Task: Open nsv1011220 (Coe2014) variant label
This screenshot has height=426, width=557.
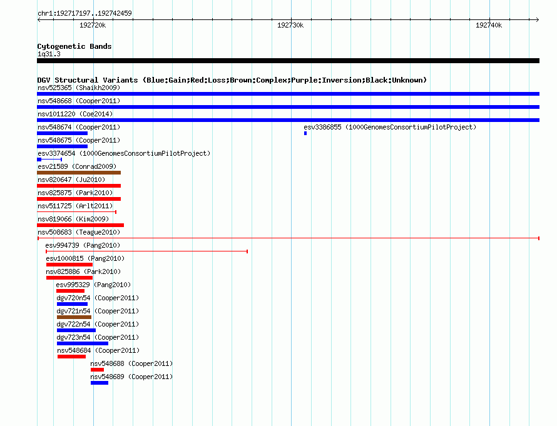Action: pyautogui.click(x=75, y=114)
